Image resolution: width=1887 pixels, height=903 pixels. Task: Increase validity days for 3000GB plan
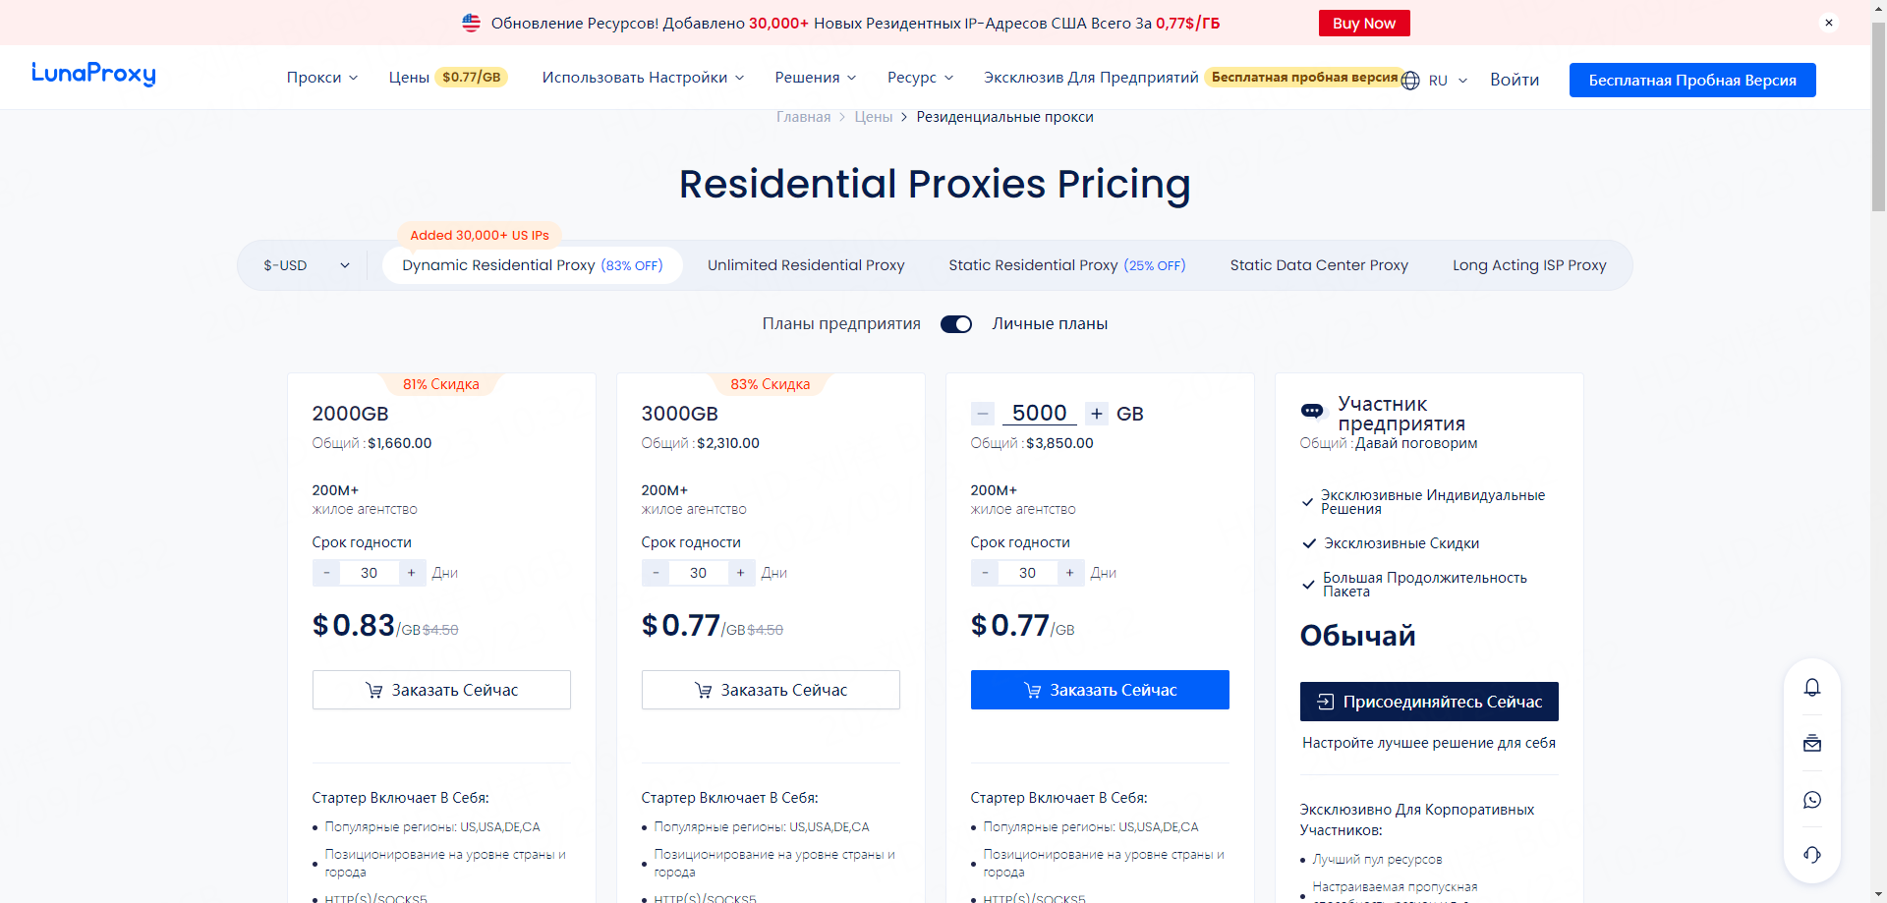click(x=741, y=573)
